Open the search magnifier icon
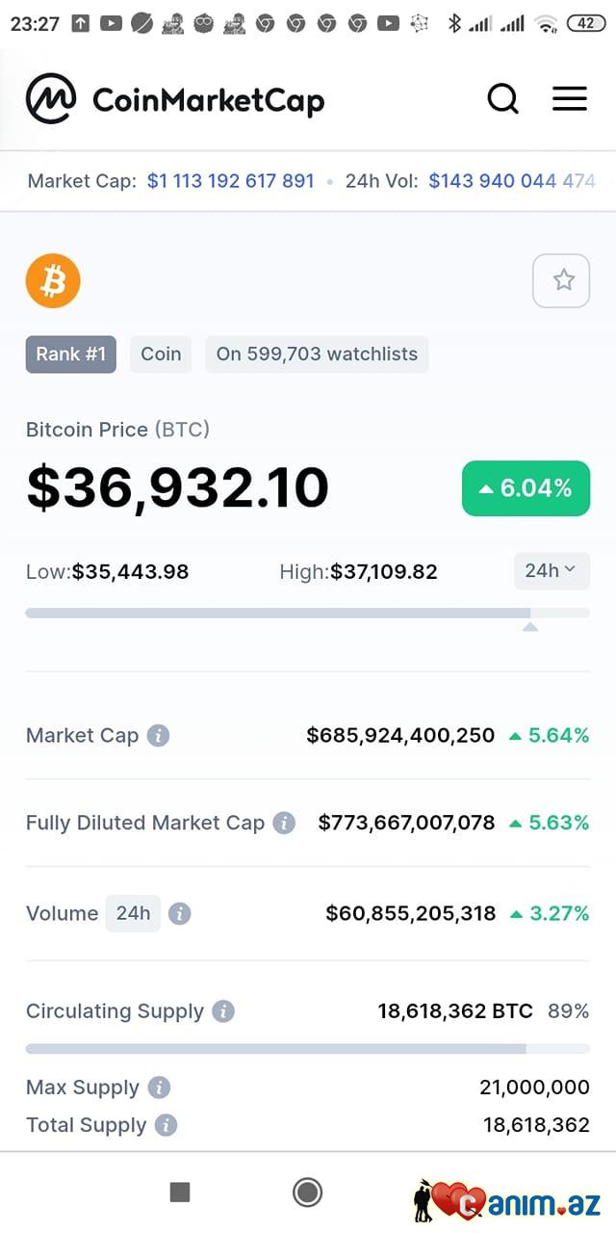616x1233 pixels. 502,98
